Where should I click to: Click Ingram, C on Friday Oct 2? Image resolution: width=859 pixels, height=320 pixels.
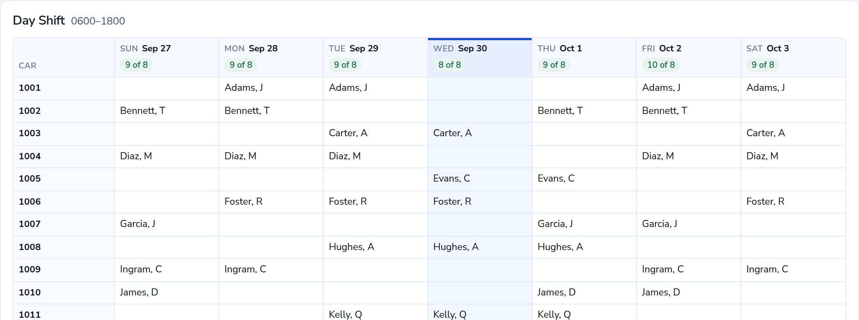pos(663,269)
